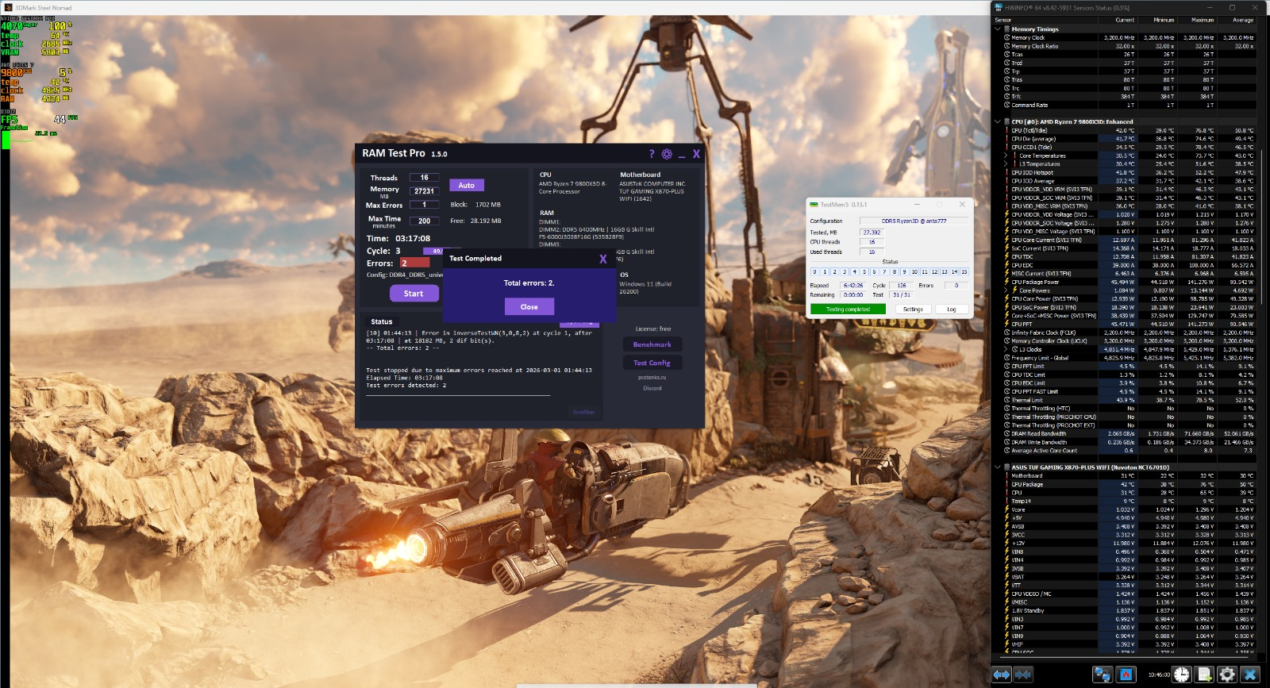Click the Close button in Test Completed dialog
The height and width of the screenshot is (688, 1270).
click(529, 306)
